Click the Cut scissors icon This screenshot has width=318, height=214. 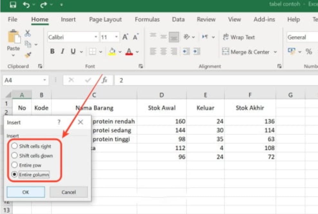click(x=28, y=33)
